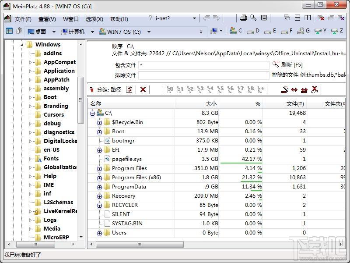Viewport: 350px width, 263px height.
Task: Click the 分组: 路径 grouping button
Action: 106,90
